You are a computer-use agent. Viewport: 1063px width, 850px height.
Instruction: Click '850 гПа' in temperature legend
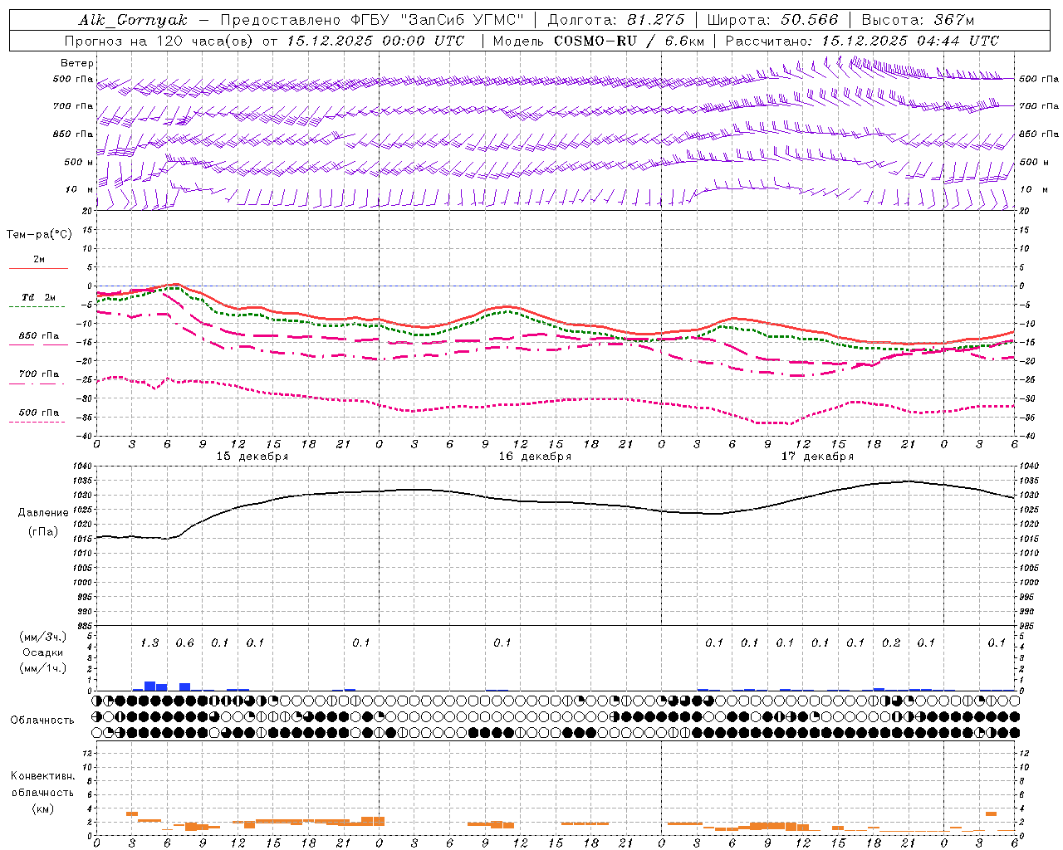38,336
